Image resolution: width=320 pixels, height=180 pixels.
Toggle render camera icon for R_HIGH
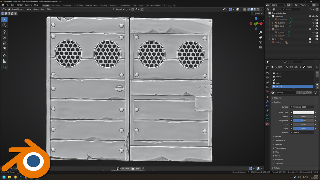[316, 26]
